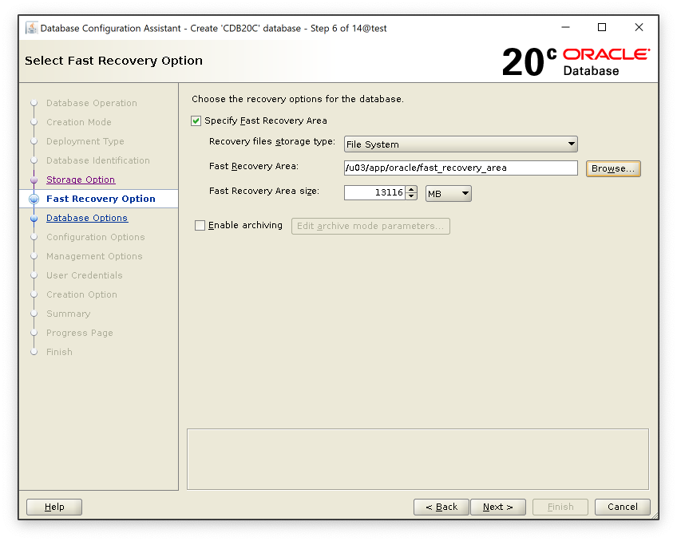Open Help for this wizard
Screen dimensions: 677x541
(54, 507)
